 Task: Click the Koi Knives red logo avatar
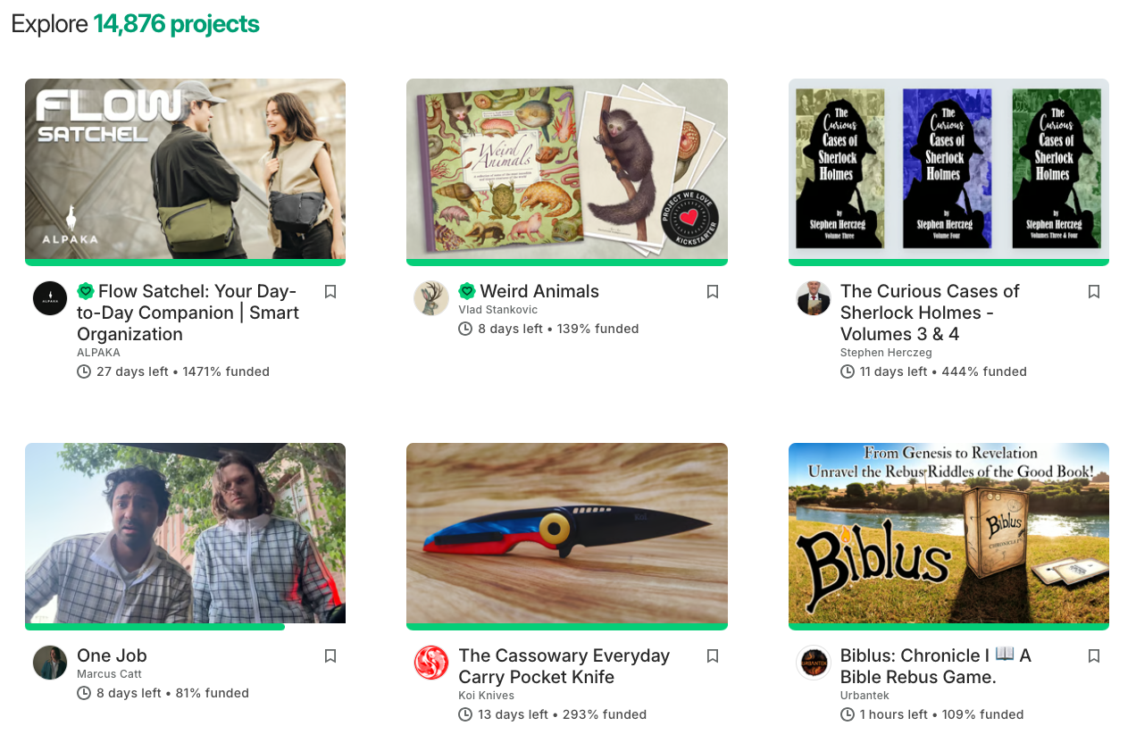[x=431, y=662]
